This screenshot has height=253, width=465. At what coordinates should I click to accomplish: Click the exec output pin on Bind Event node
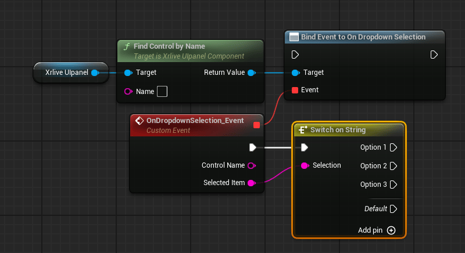[434, 55]
